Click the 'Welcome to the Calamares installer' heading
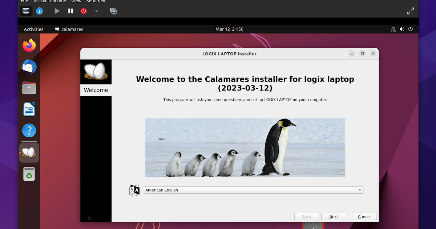This screenshot has width=436, height=229. [x=245, y=84]
